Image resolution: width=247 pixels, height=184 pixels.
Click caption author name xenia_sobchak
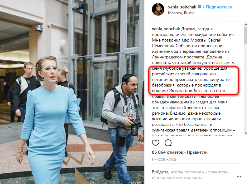point(166,29)
